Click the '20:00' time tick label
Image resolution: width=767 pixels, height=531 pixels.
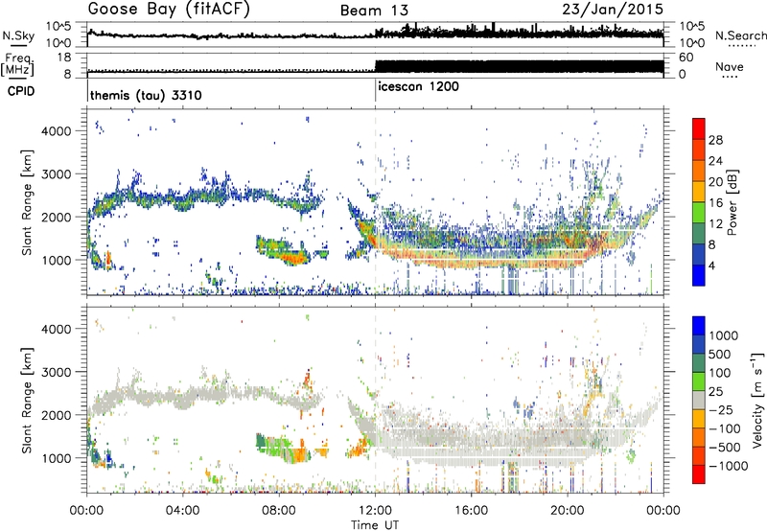tap(567, 511)
